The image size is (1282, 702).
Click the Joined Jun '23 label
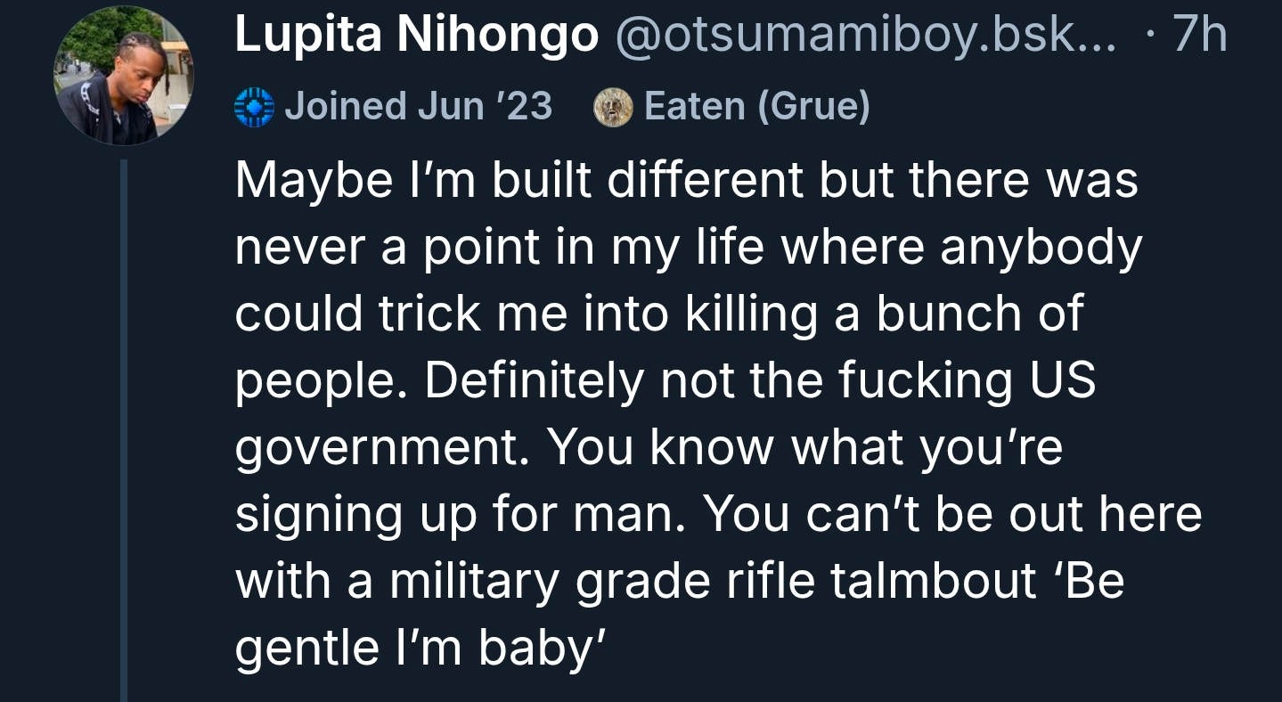tap(419, 107)
